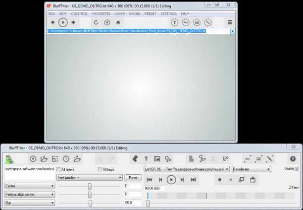The image size is (303, 210).
Task: Open the FAVORITES menu
Action: click(101, 14)
